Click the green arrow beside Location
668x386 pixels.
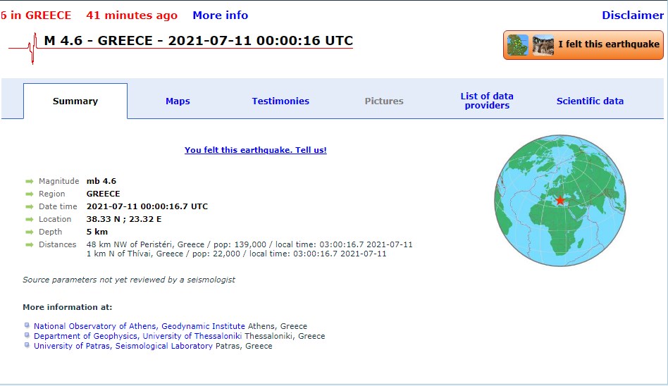tap(30, 220)
